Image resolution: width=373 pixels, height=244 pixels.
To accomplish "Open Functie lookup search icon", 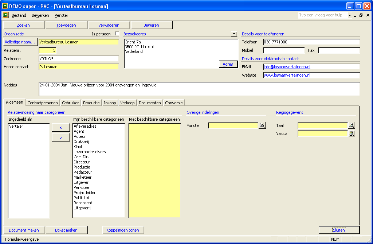I will coord(262,125).
